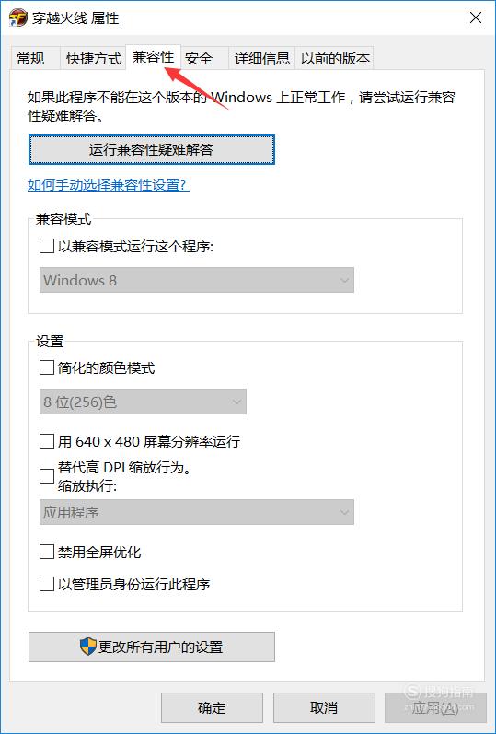The height and width of the screenshot is (734, 496).
Task: Tick the 640 x 480 screen resolution checkbox
Action: 47,441
